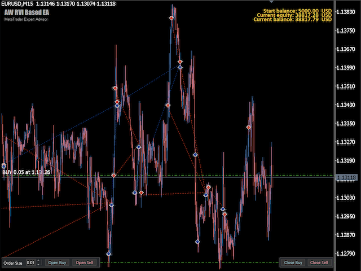Click the 1.13270 price axis label
Viewport: 361px width, 271px height.
point(346,142)
